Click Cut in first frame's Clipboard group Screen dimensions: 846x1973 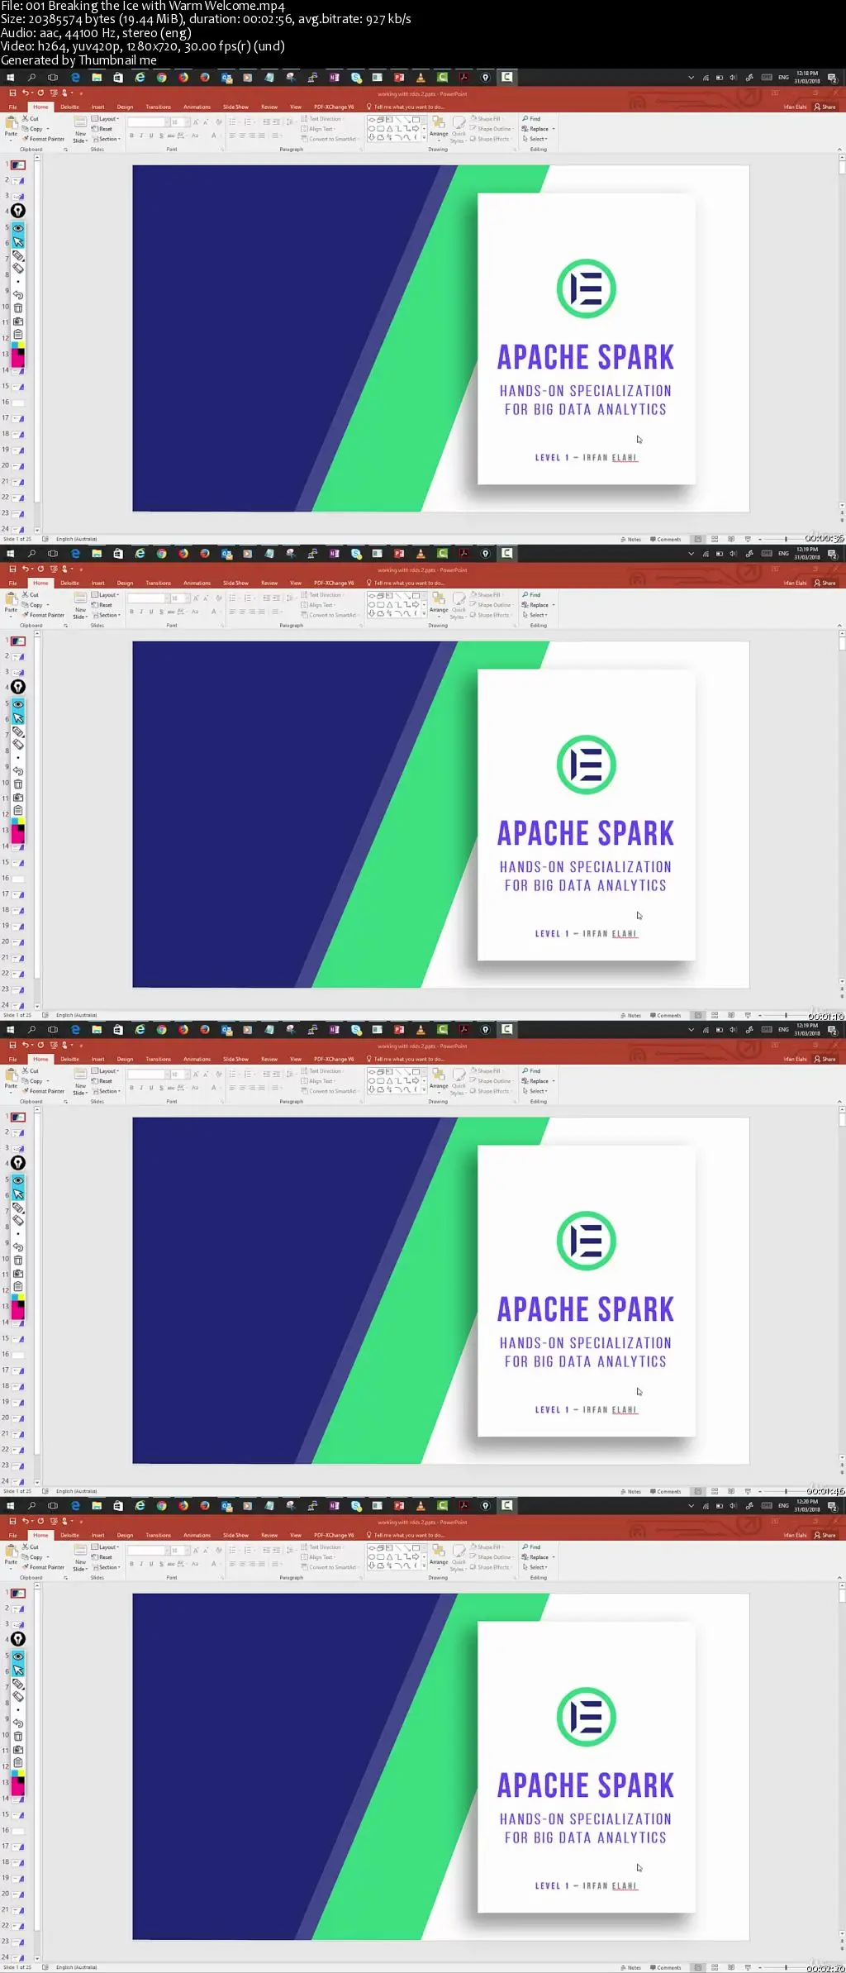coord(31,119)
